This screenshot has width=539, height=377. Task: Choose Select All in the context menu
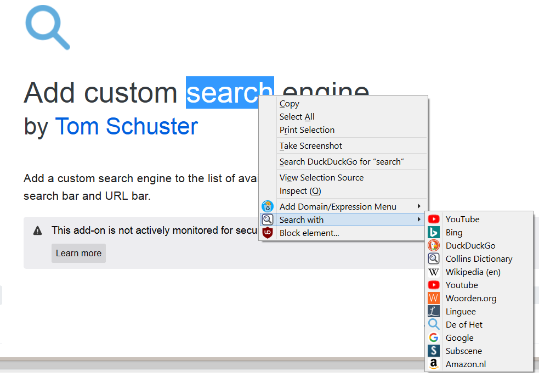tap(343, 116)
